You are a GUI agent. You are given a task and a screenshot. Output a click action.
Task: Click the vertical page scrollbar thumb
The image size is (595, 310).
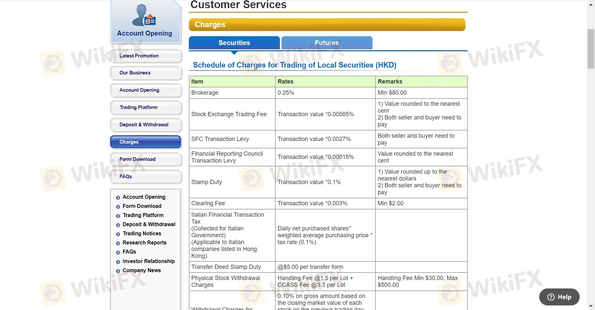click(591, 49)
